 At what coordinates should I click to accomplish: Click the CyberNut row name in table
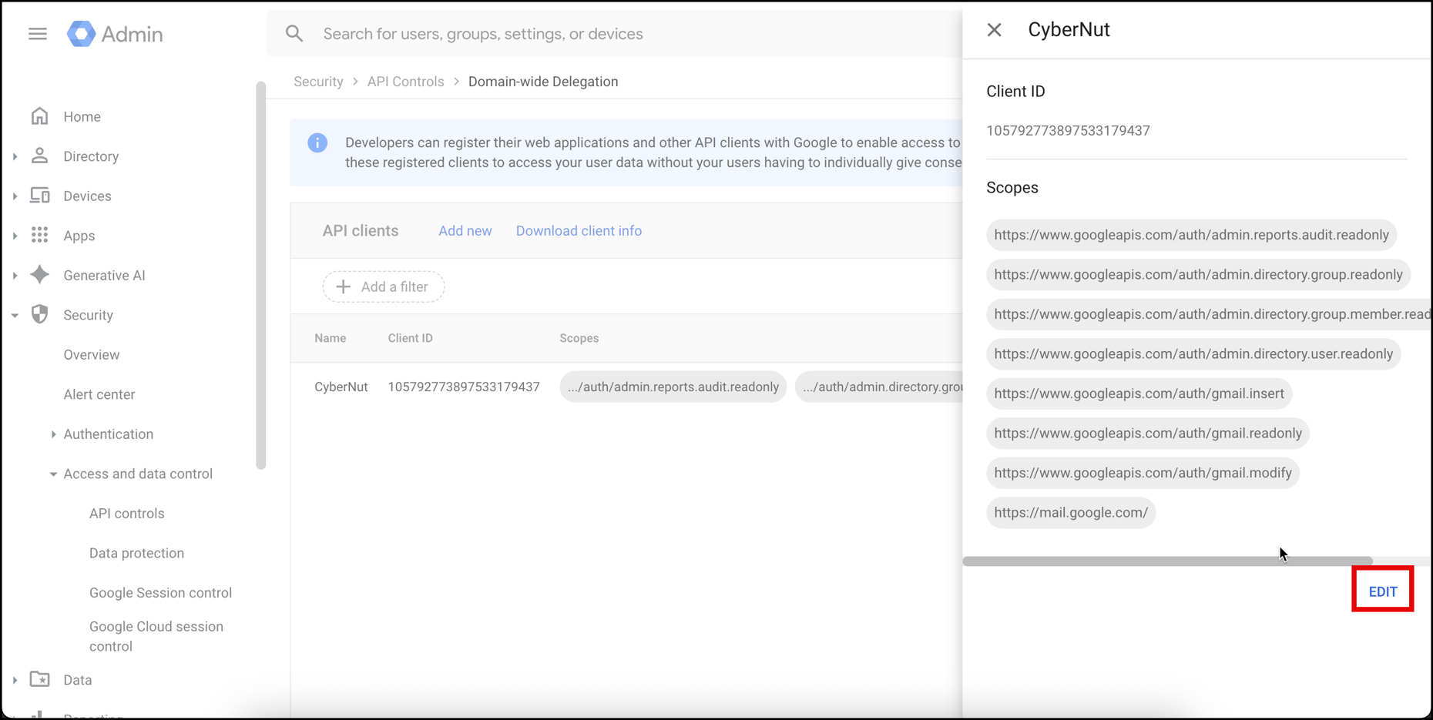point(341,387)
